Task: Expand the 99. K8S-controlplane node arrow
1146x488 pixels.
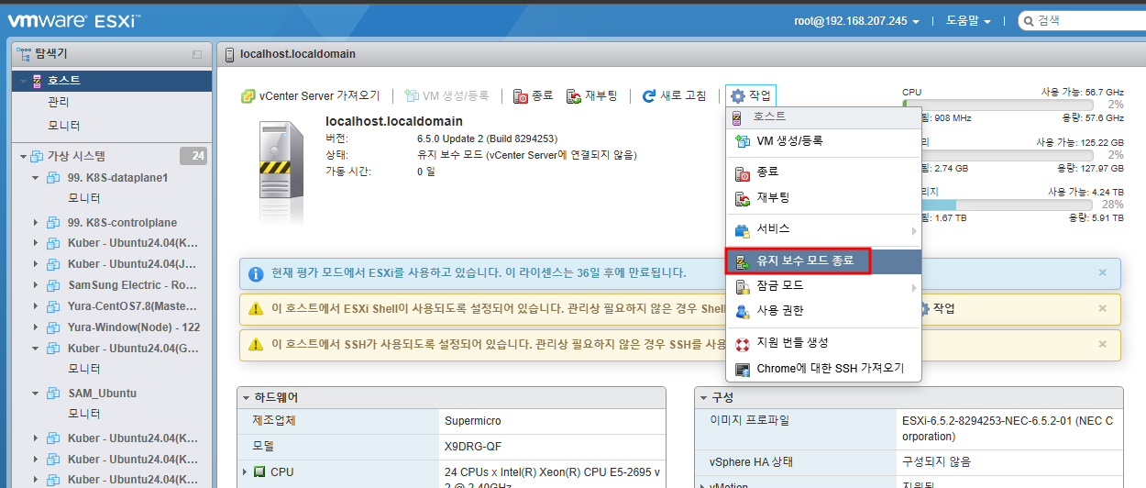Action: [36, 222]
